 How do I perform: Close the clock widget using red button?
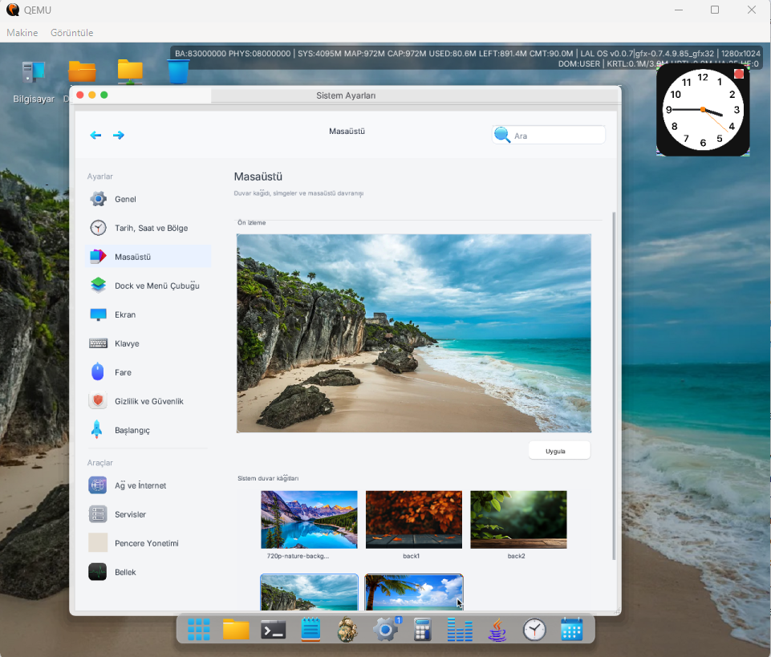click(739, 74)
